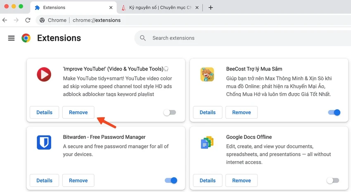Click the Improve YouTube red play icon
Viewport: 351px width, 192px height.
tap(44, 74)
